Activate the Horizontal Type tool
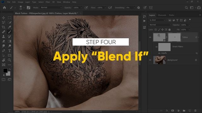The width and height of the screenshot is (202, 113). point(9,51)
